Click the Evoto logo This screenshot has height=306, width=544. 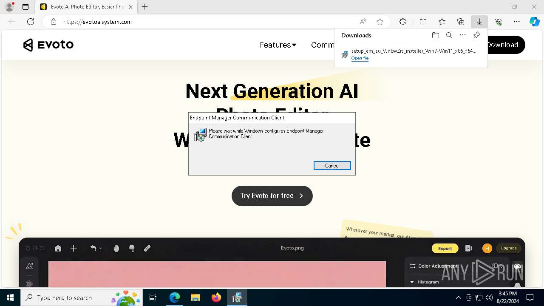(48, 45)
